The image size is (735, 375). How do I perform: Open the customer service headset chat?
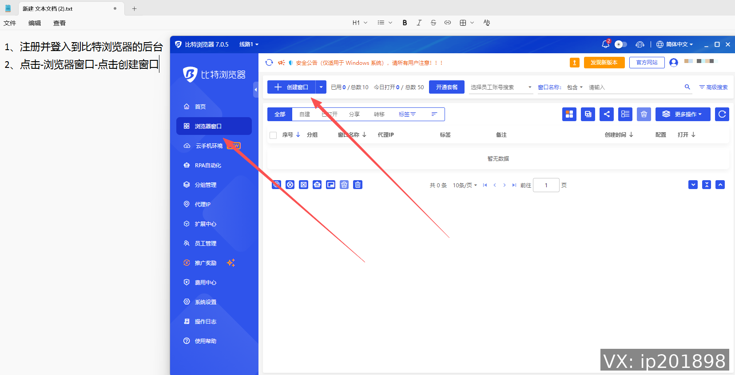click(x=640, y=44)
